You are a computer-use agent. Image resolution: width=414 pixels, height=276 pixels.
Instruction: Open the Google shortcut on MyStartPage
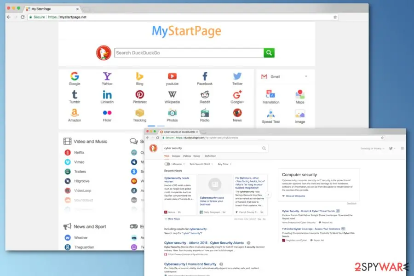click(75, 76)
